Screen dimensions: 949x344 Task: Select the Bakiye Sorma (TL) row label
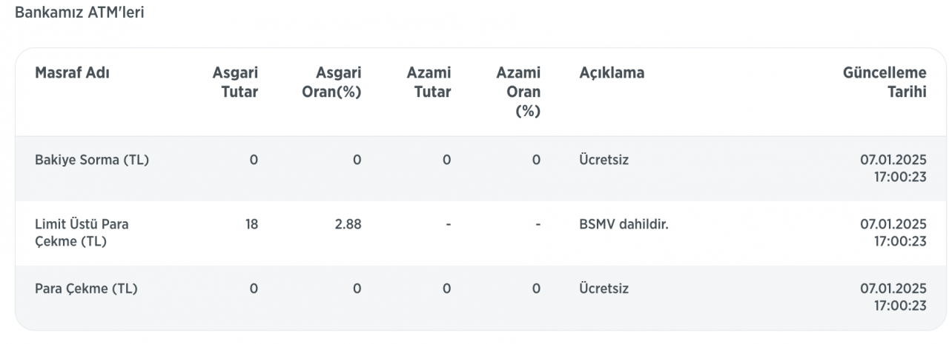pos(92,159)
